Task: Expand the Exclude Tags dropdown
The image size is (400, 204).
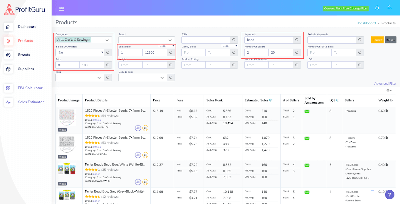Action: coord(162,78)
